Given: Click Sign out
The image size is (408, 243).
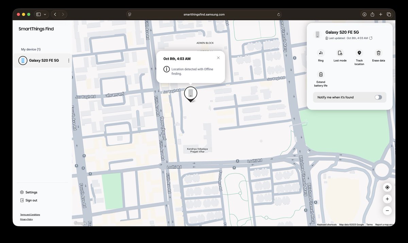Looking at the screenshot, I should point(29,200).
